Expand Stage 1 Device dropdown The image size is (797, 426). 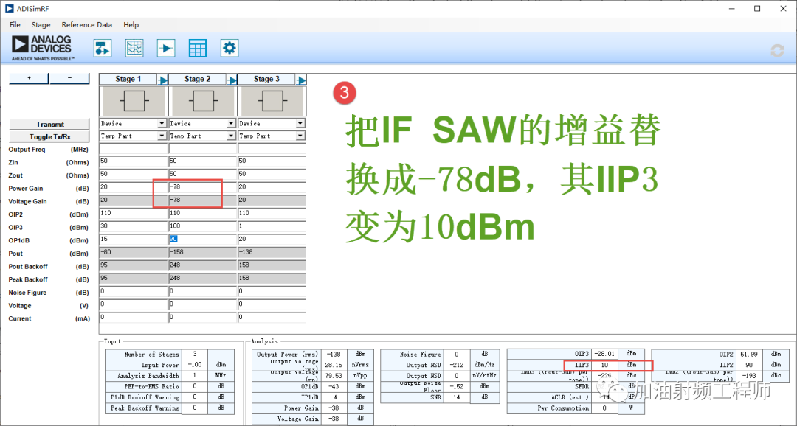tap(162, 124)
